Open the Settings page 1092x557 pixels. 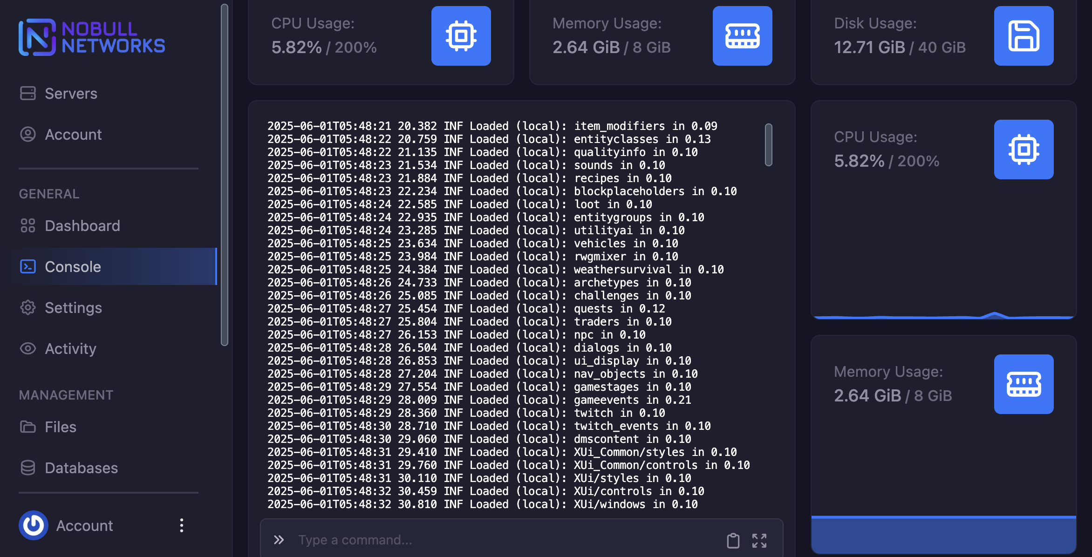coord(73,307)
